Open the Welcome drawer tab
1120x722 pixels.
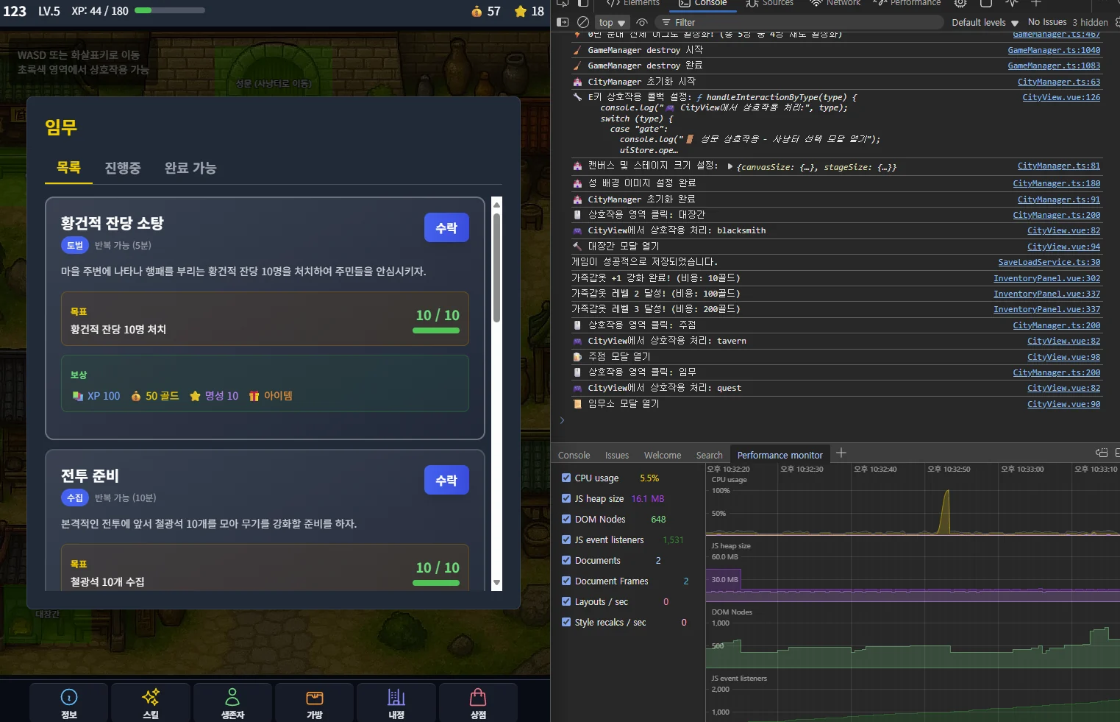pos(663,456)
